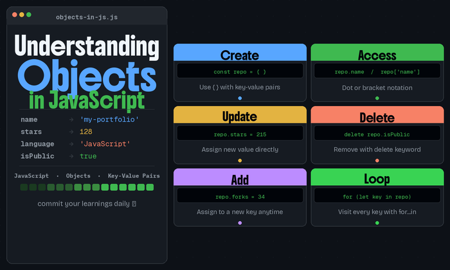
Task: Select the 'language' property key
Action: tap(37, 144)
